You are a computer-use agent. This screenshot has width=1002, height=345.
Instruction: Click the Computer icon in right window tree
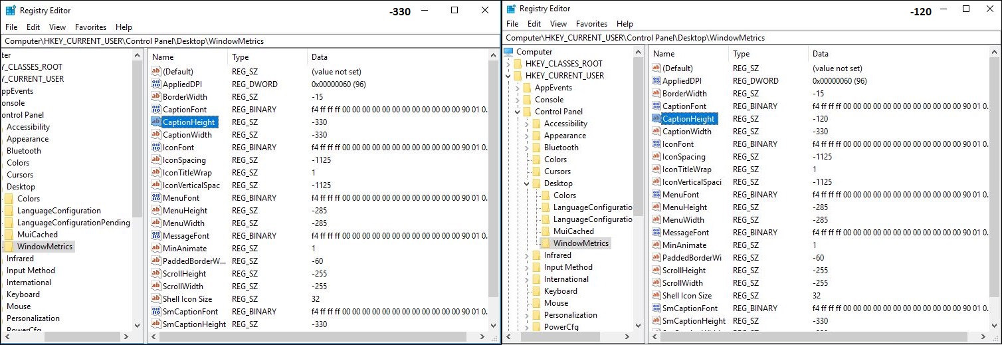point(509,51)
